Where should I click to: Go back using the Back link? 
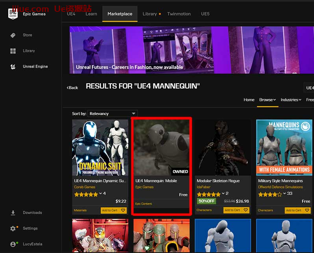coord(73,88)
